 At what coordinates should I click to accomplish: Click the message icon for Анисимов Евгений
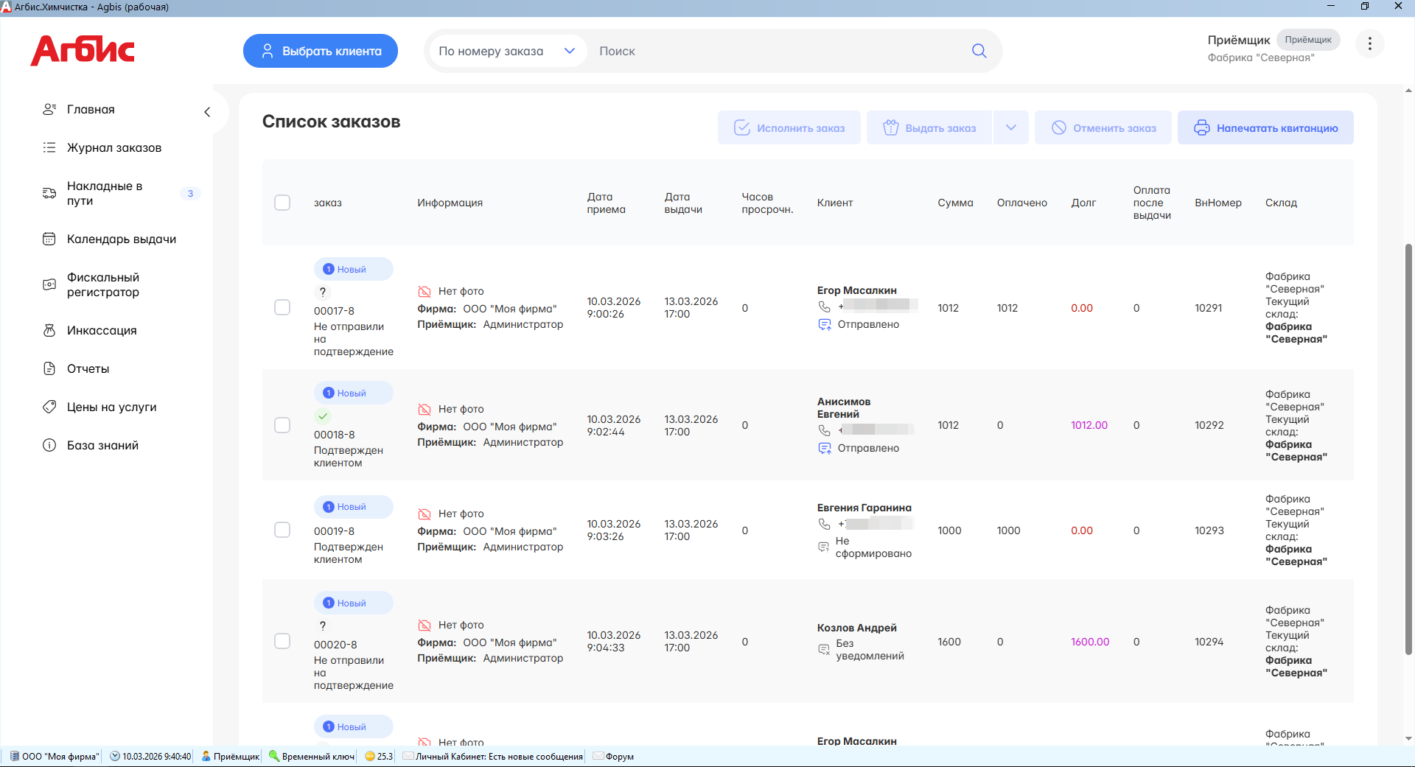824,448
